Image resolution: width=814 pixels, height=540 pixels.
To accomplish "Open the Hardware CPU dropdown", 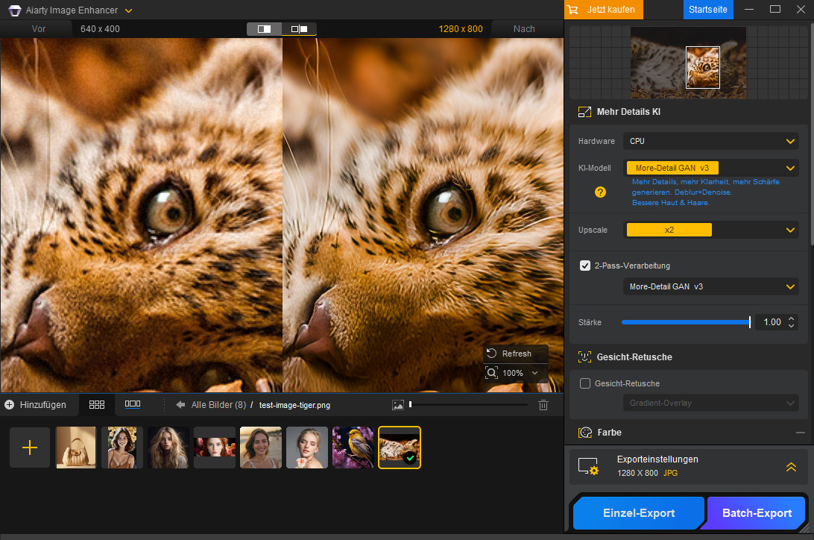I will [x=710, y=141].
